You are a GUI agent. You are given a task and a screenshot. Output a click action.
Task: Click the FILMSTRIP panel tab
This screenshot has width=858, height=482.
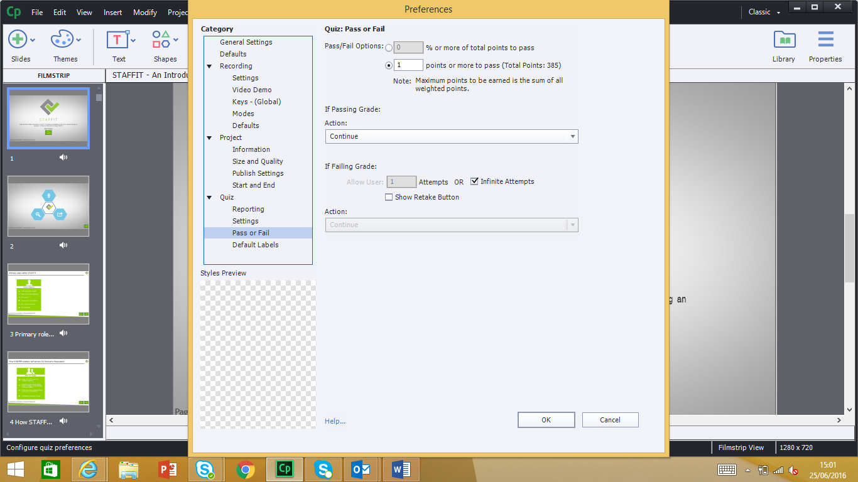click(x=54, y=75)
